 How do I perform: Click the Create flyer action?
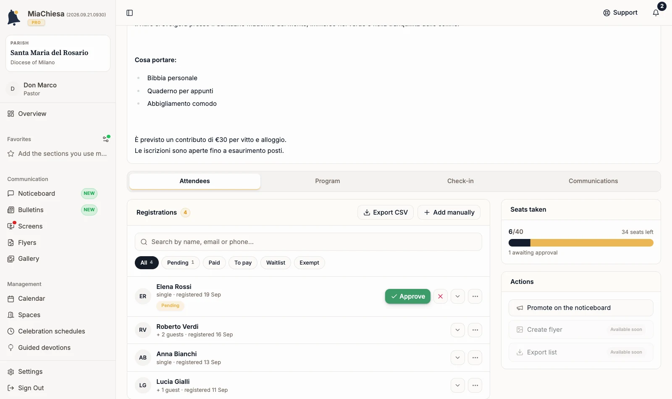581,330
